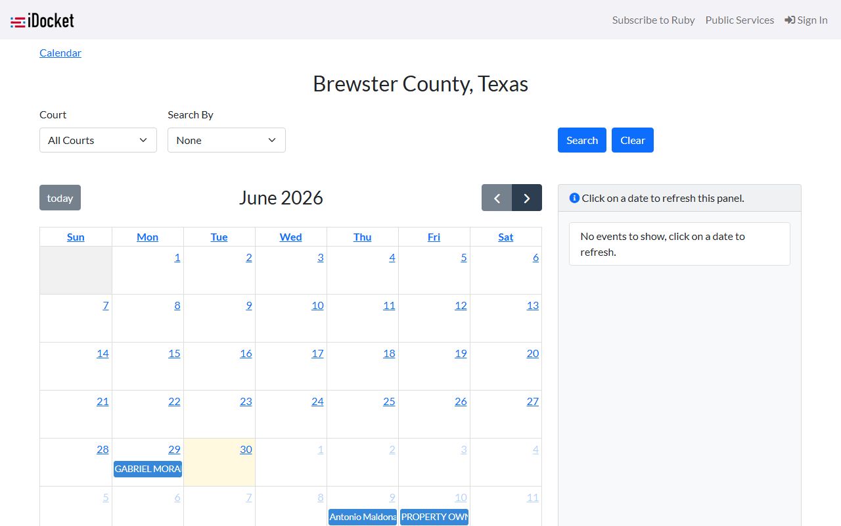Select June 28 on the calendar
Viewport: 841px width, 526px height.
tap(102, 449)
